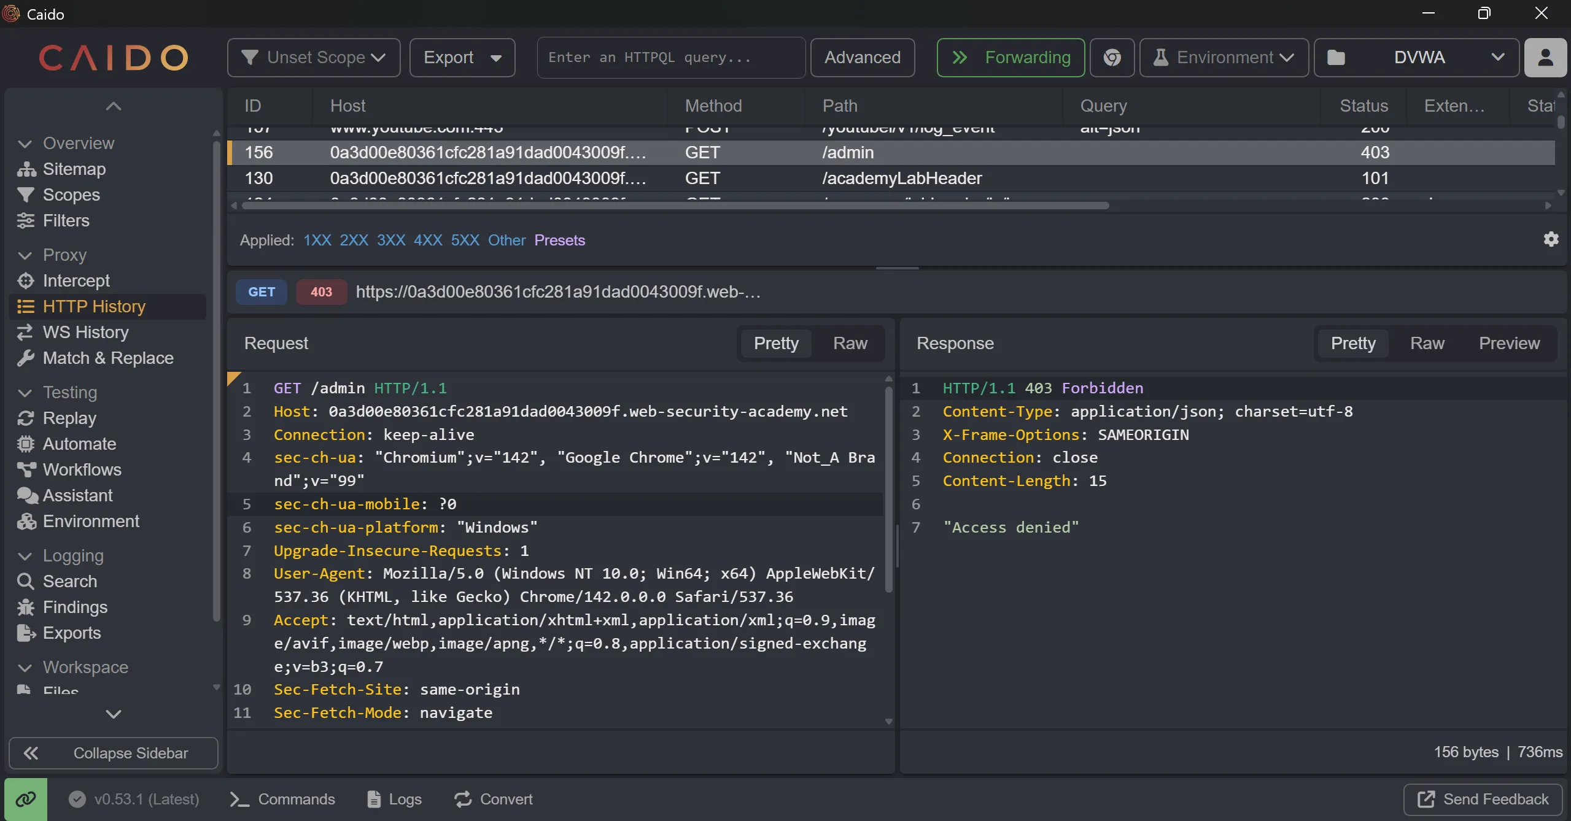Open the Workflows section
Screen dimensions: 1571x821
pos(82,469)
